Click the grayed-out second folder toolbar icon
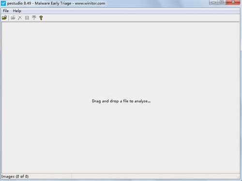The image size is (242, 181). click(x=13, y=17)
